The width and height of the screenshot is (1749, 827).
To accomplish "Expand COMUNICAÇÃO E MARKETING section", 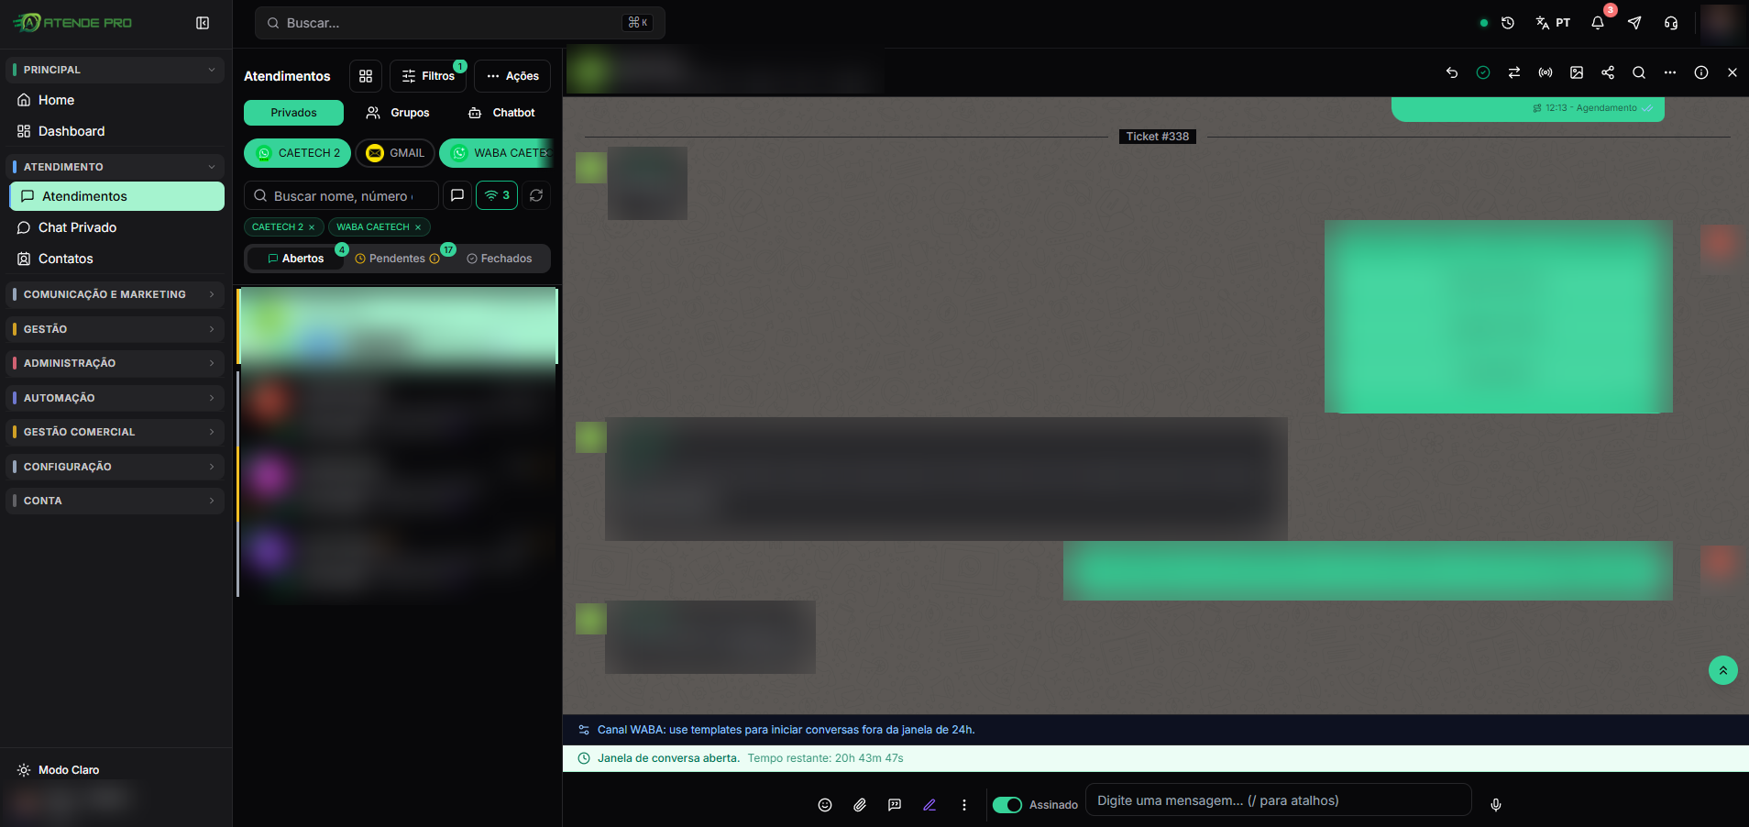I will pyautogui.click(x=115, y=294).
